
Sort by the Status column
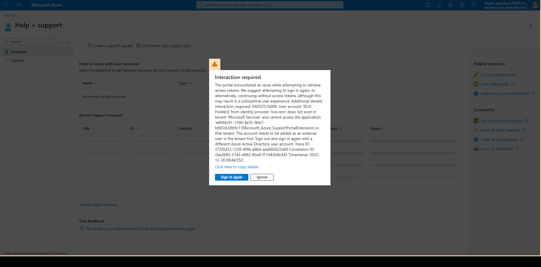[x=378, y=128]
